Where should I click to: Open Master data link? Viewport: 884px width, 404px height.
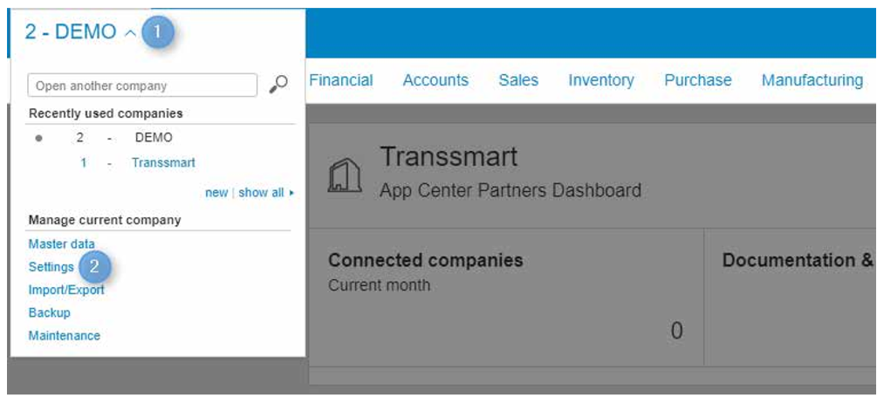[x=61, y=244]
